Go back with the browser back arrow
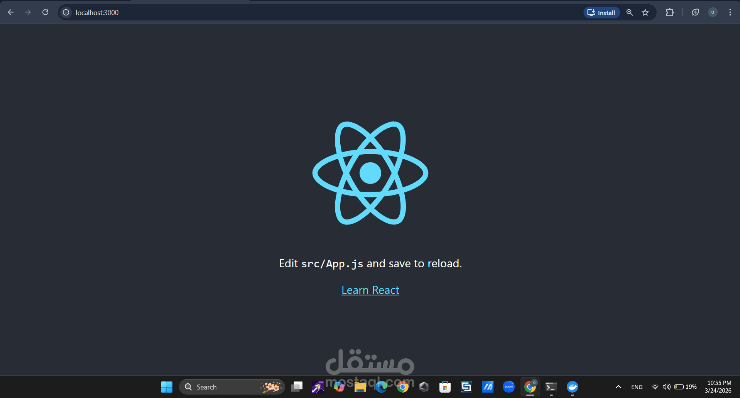This screenshot has width=740, height=398. [11, 12]
